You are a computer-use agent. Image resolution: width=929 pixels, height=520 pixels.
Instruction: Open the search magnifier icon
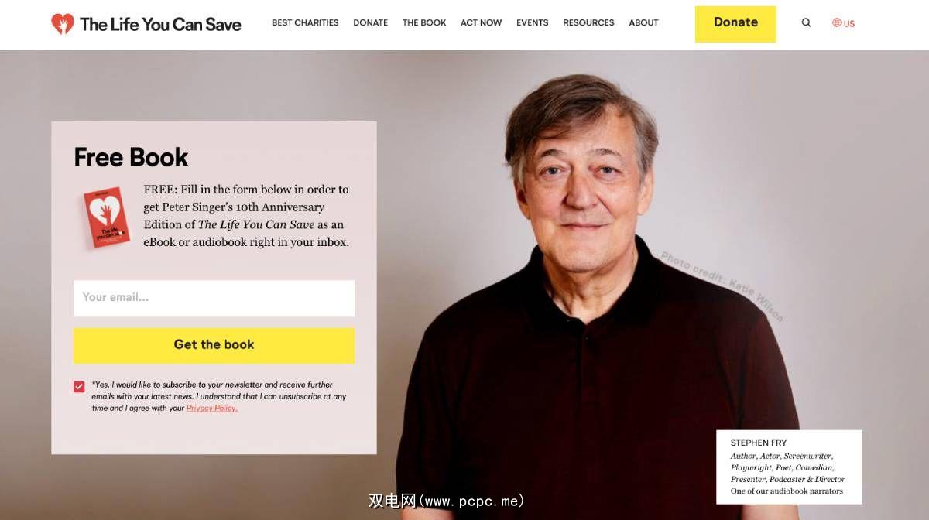[806, 23]
